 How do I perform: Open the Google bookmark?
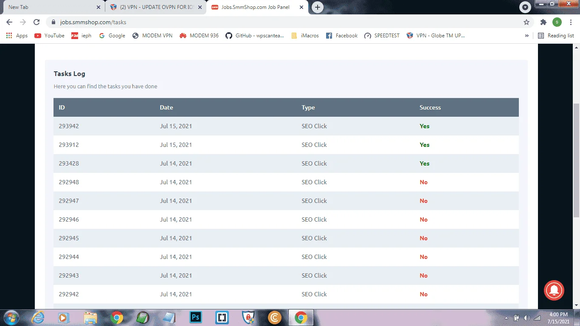[x=112, y=36]
